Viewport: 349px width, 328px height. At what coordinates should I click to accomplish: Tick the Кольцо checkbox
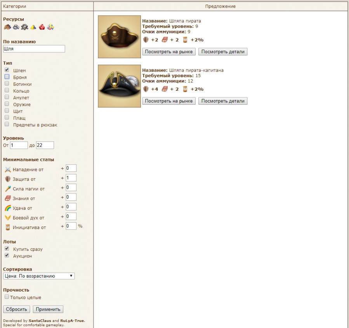[x=7, y=90]
